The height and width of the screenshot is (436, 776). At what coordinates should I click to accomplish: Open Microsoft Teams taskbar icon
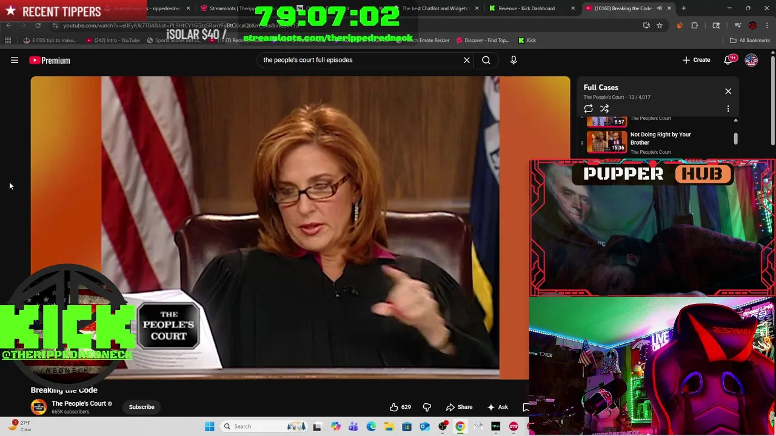coord(353,426)
